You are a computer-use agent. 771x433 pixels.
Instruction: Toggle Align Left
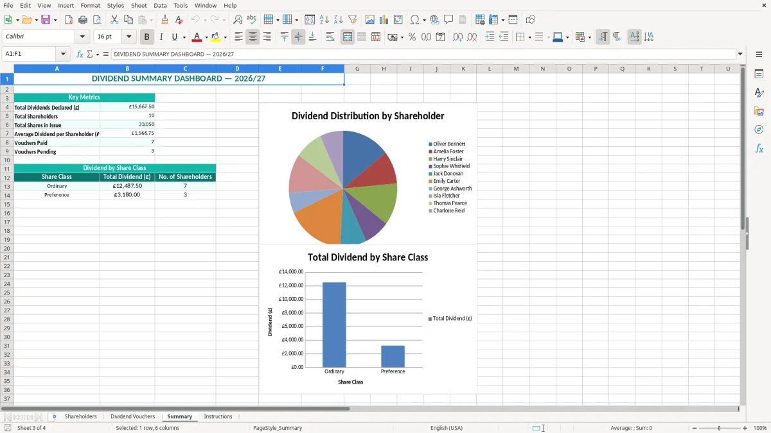pyautogui.click(x=238, y=37)
